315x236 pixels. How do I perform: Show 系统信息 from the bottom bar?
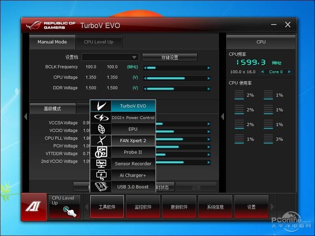click(215, 206)
